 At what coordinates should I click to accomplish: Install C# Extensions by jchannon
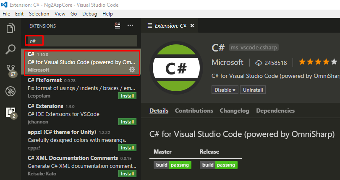coord(127,122)
